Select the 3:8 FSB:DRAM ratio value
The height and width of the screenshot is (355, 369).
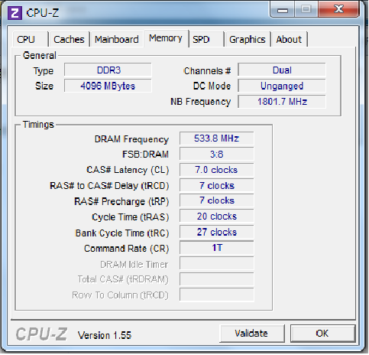pos(217,155)
